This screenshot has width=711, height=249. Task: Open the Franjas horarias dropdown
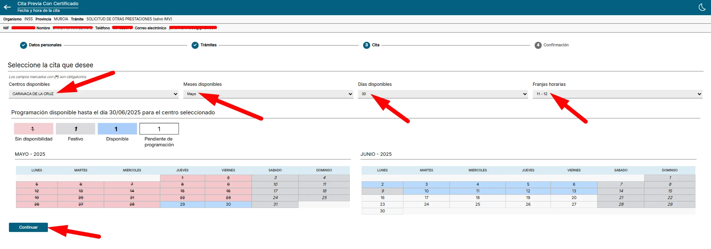[617, 94]
